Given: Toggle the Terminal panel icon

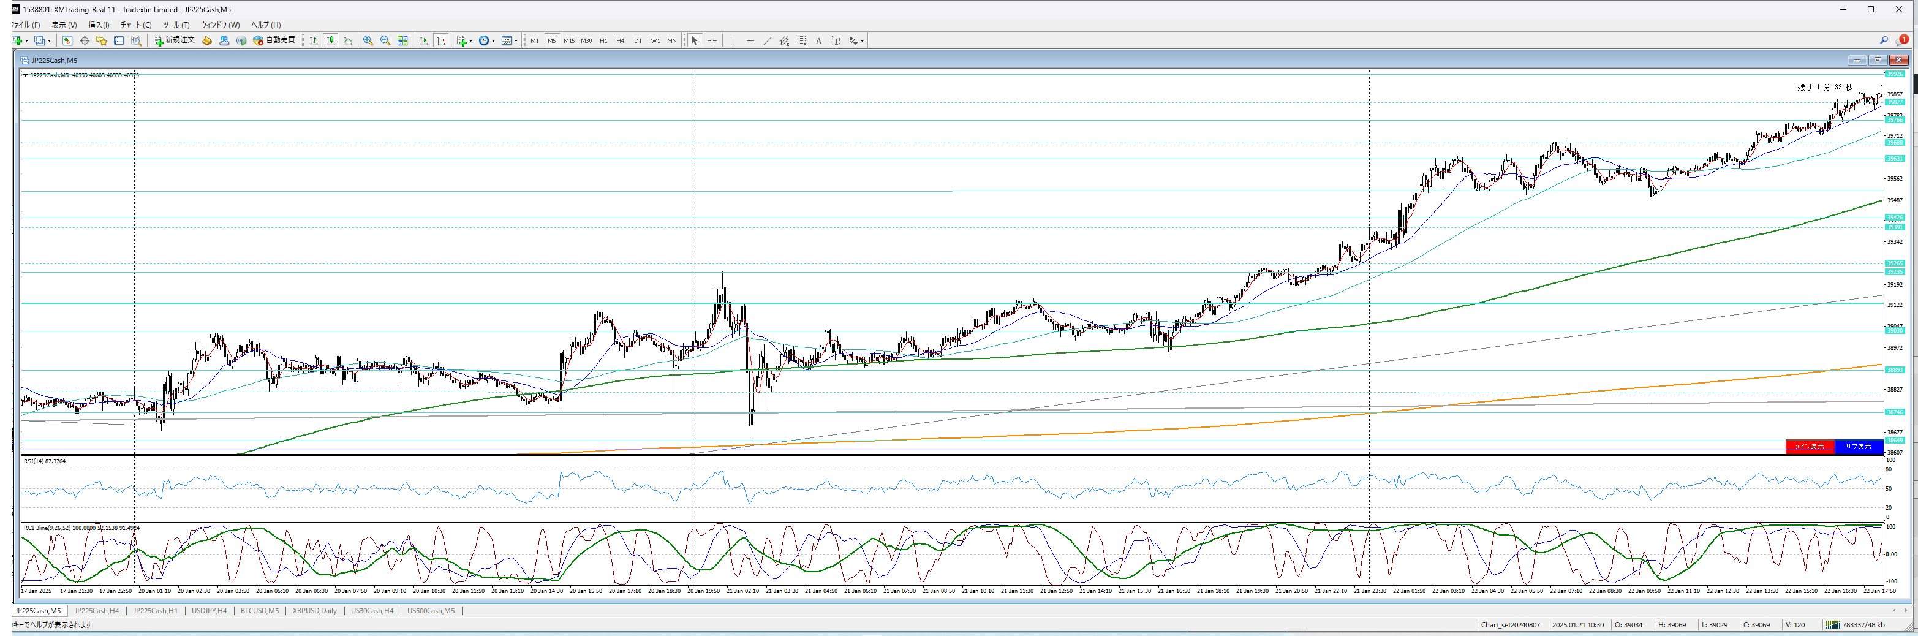Looking at the screenshot, I should 119,40.
